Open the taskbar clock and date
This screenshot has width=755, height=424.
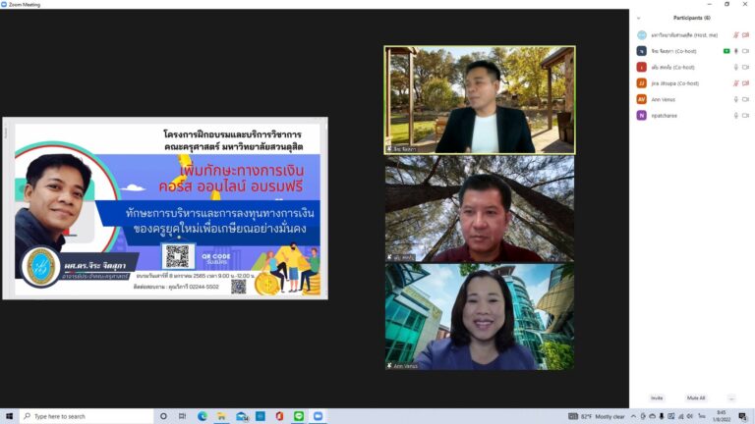pos(722,416)
